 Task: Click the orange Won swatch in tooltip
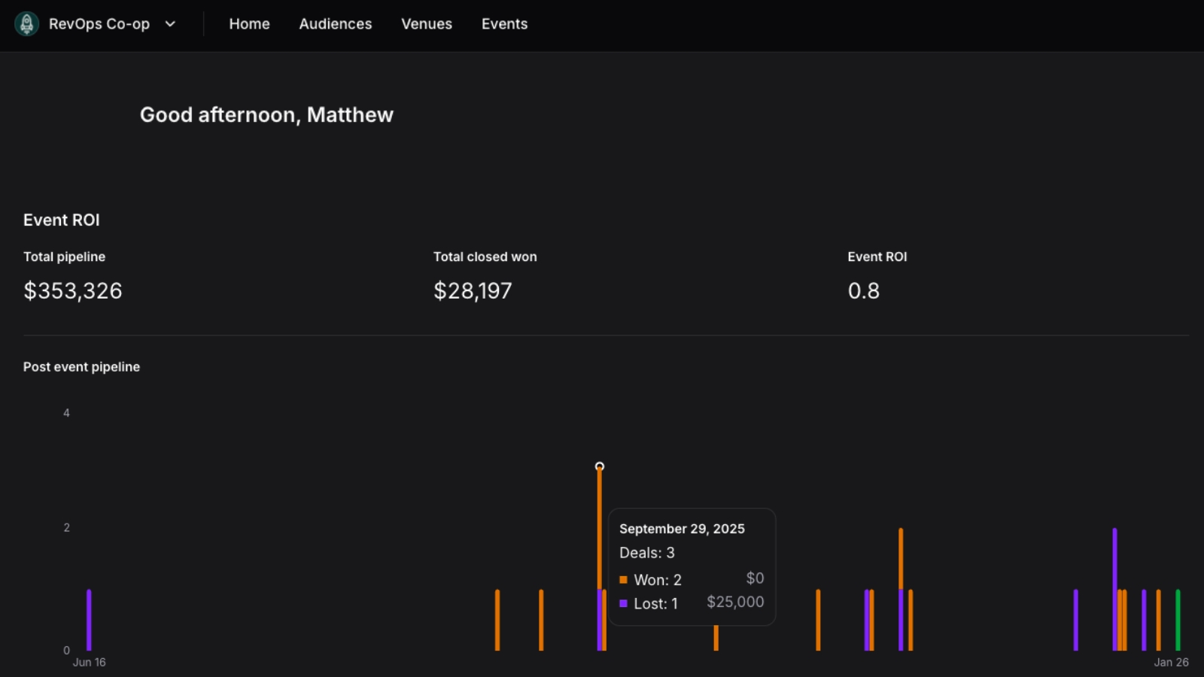623,580
